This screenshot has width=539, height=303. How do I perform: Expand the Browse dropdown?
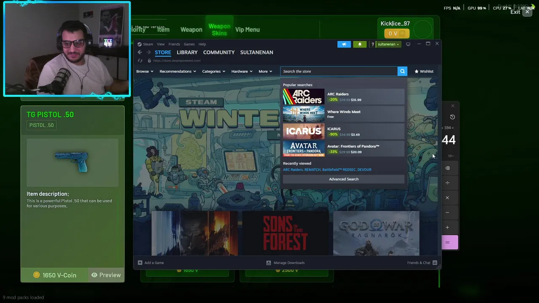pyautogui.click(x=145, y=72)
